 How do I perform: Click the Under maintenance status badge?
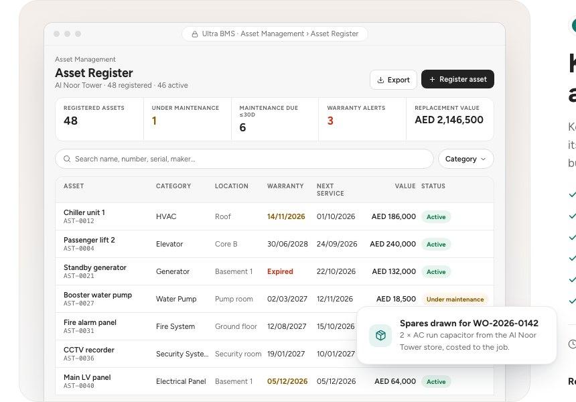(455, 299)
